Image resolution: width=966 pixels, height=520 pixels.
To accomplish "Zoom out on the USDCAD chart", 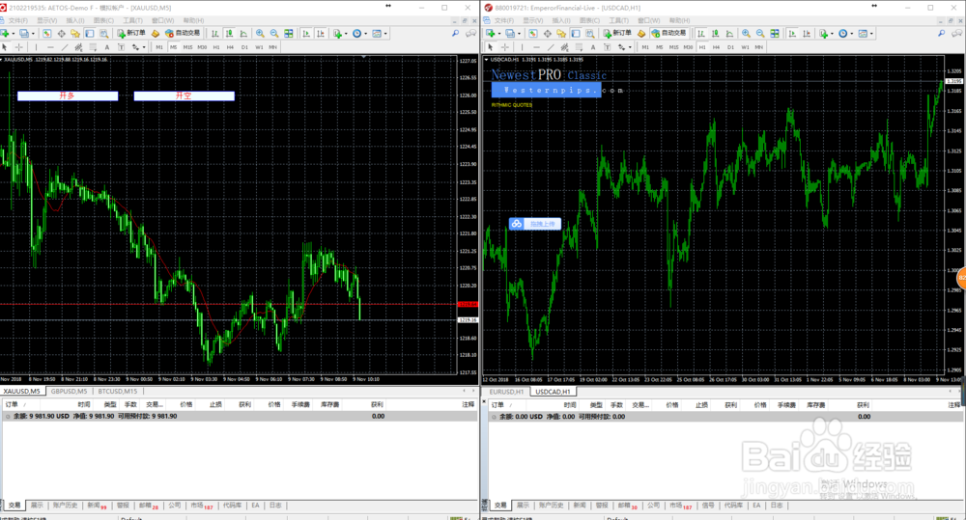I will click(x=760, y=33).
